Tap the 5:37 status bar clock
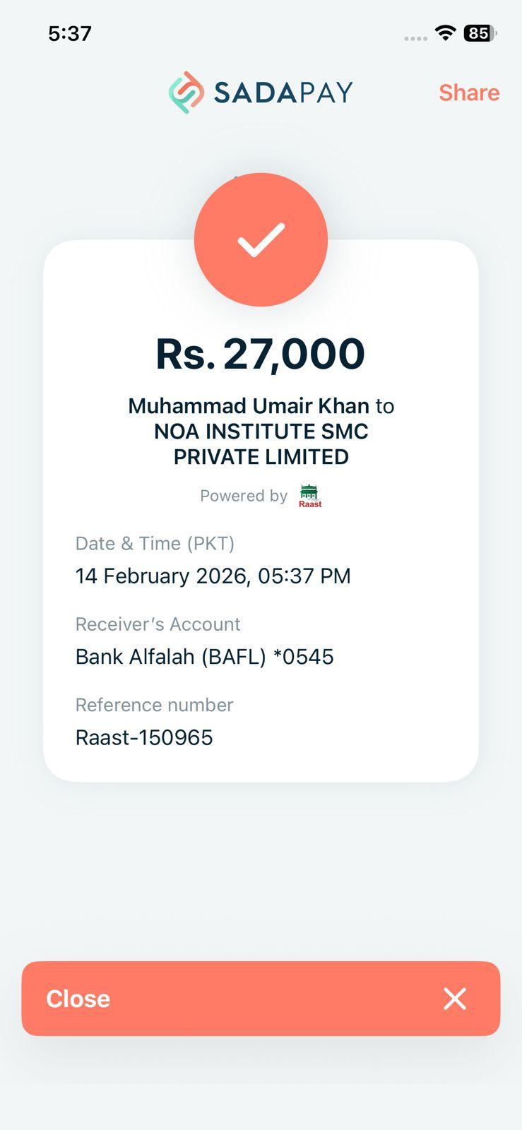 tap(70, 33)
